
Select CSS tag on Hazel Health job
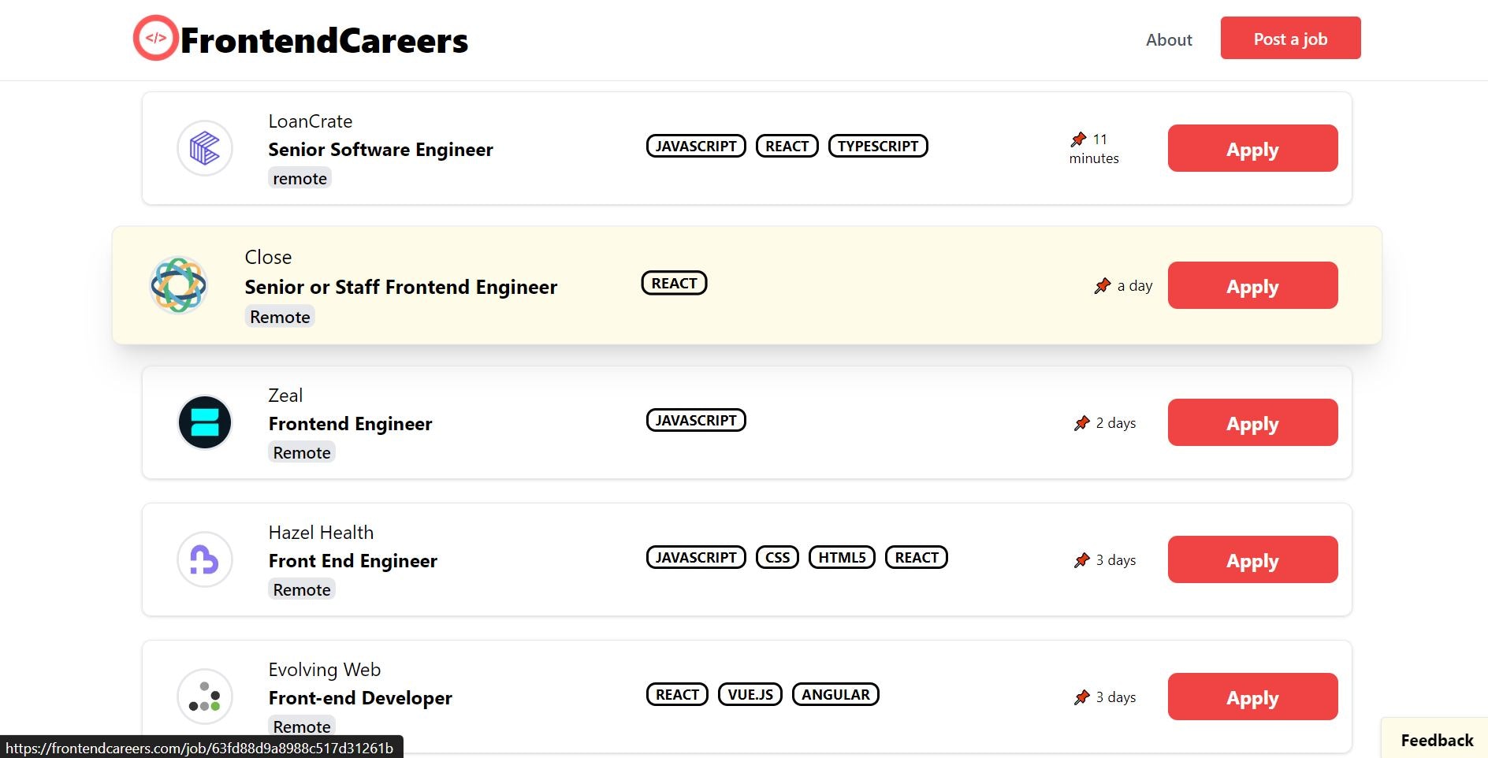point(778,557)
